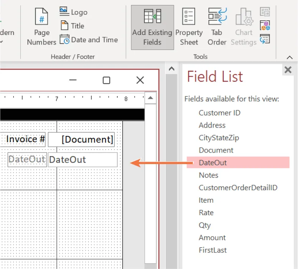Maximize the form design window
The image size is (298, 269).
(106, 80)
